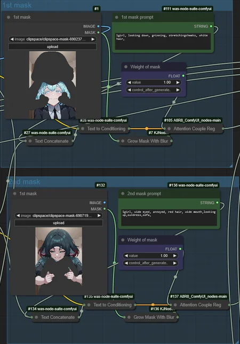Expand the bottom Attention Couple Reg node
240x344 pixels.
[175, 304]
